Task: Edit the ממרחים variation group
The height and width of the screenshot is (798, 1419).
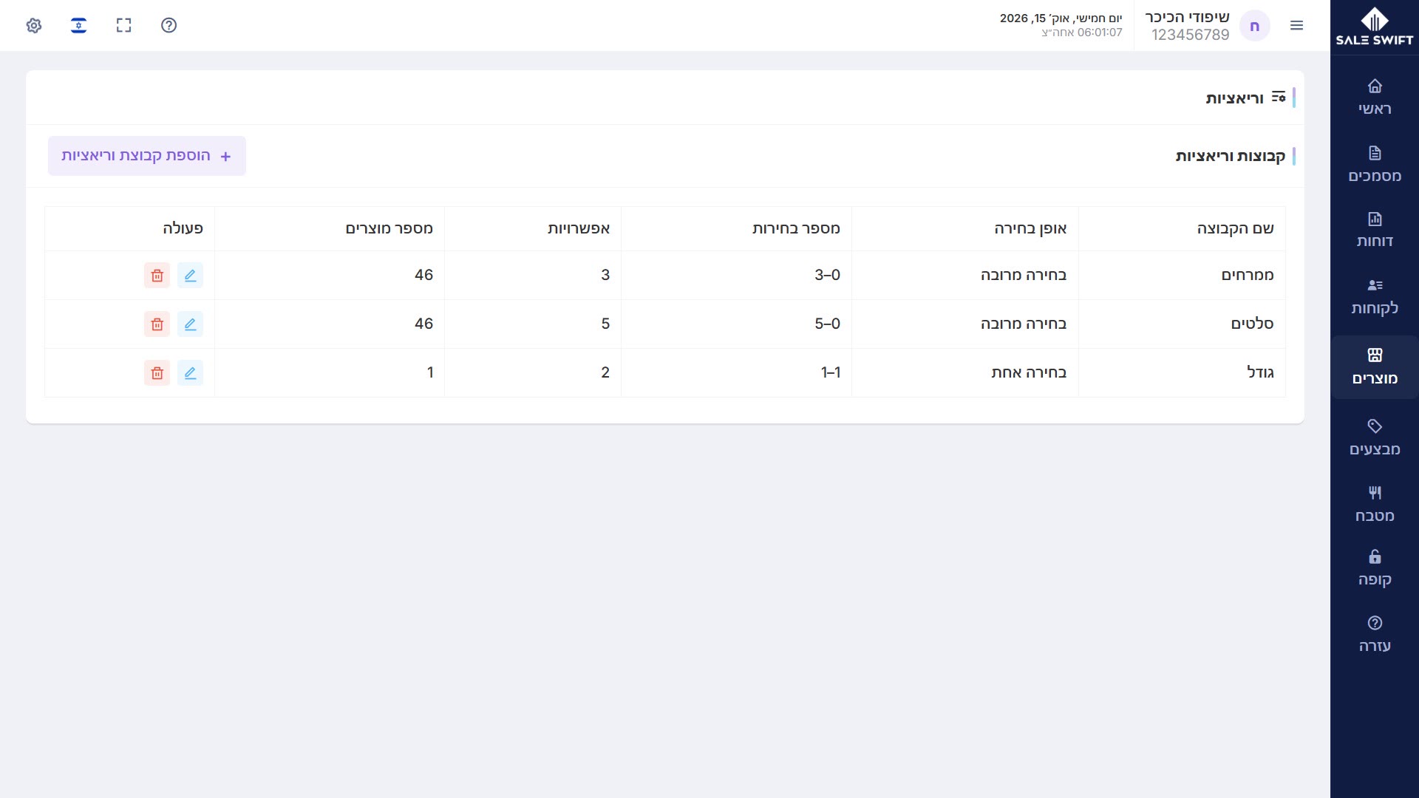Action: (190, 276)
